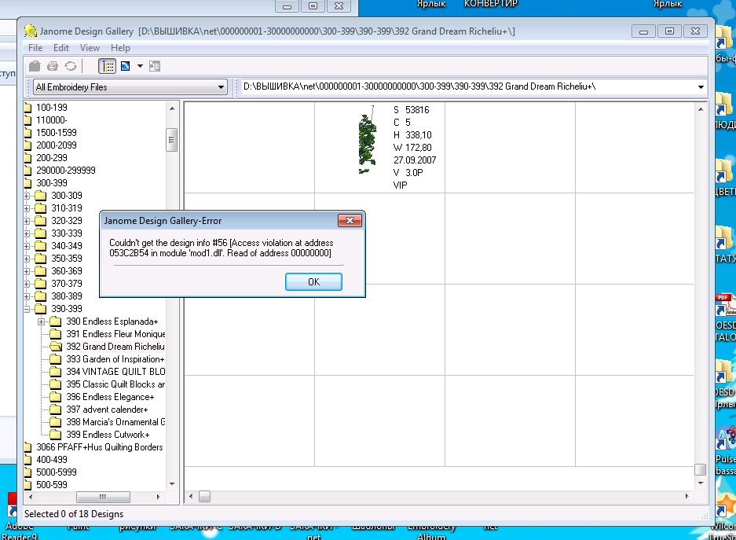Image resolution: width=736 pixels, height=540 pixels.
Task: Select 398 Marcia's Ornamental folder
Action: (x=115, y=422)
